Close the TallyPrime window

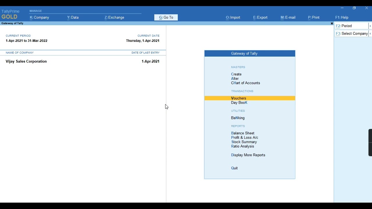click(366, 8)
